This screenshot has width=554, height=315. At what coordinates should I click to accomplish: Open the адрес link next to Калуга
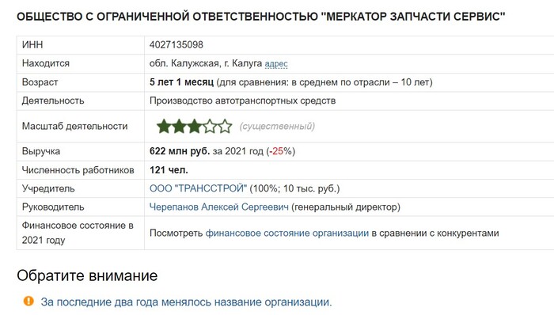pos(276,64)
